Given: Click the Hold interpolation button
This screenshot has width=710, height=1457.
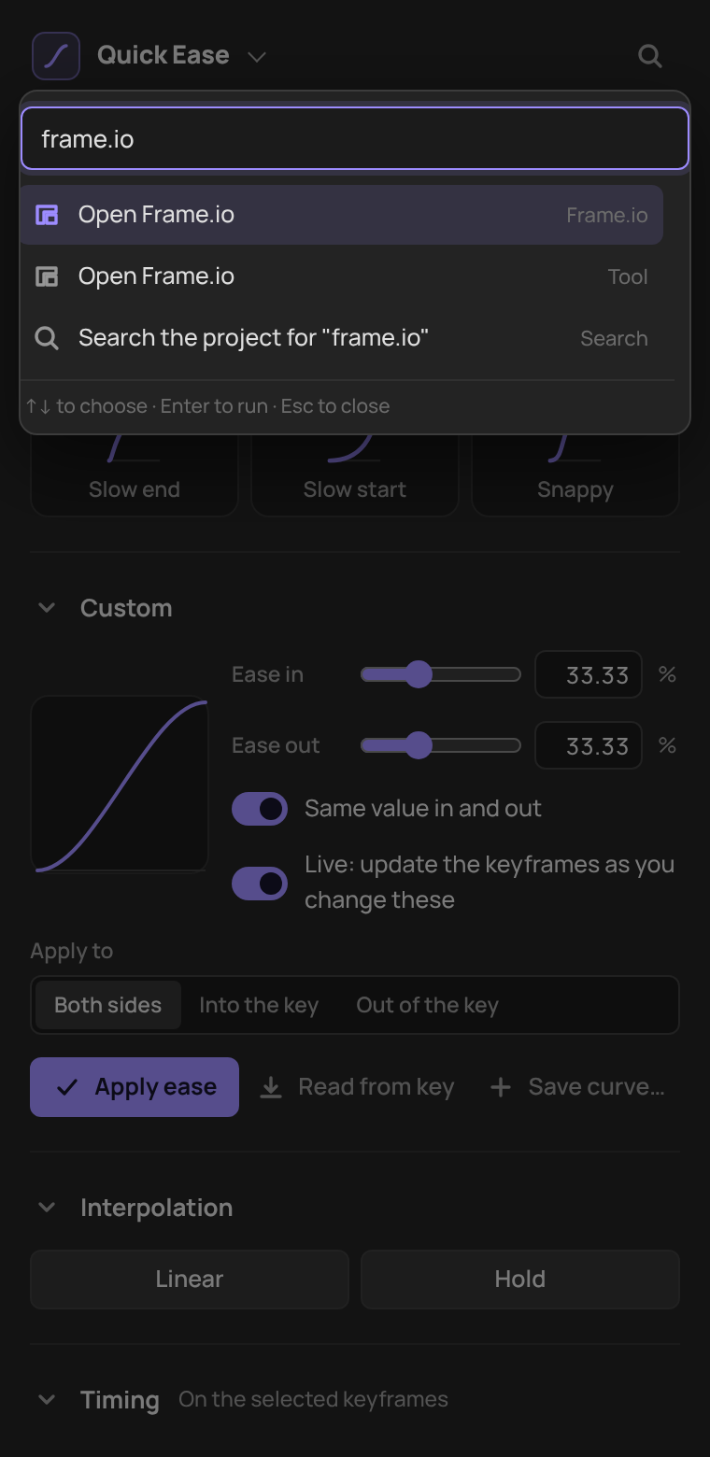Looking at the screenshot, I should 520,1280.
